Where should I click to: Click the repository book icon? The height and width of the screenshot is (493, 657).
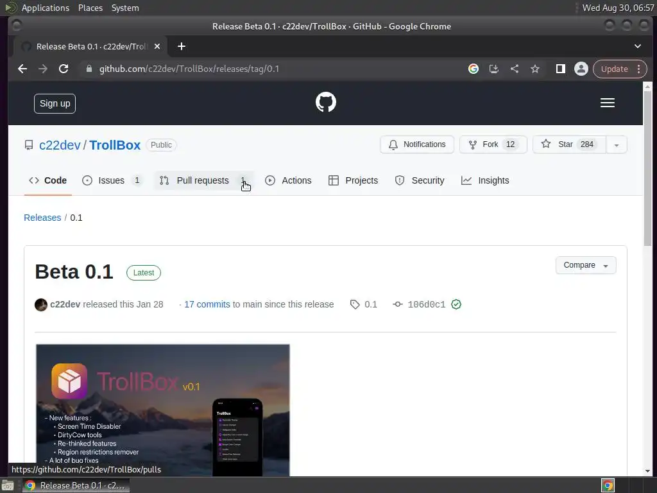click(29, 145)
